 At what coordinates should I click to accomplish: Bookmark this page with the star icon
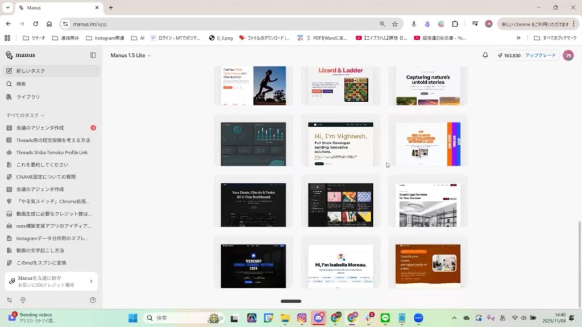click(395, 24)
